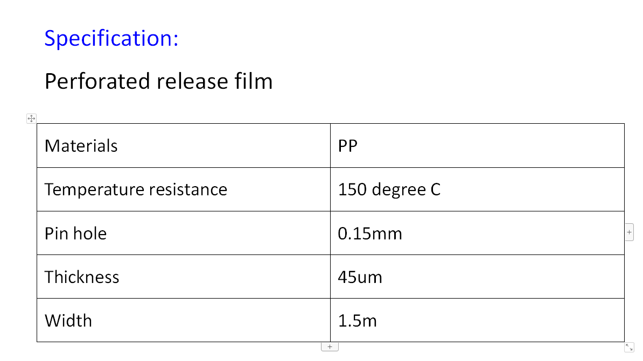This screenshot has width=643, height=361.
Task: Click the word "Perforated" in the title
Action: [97, 81]
